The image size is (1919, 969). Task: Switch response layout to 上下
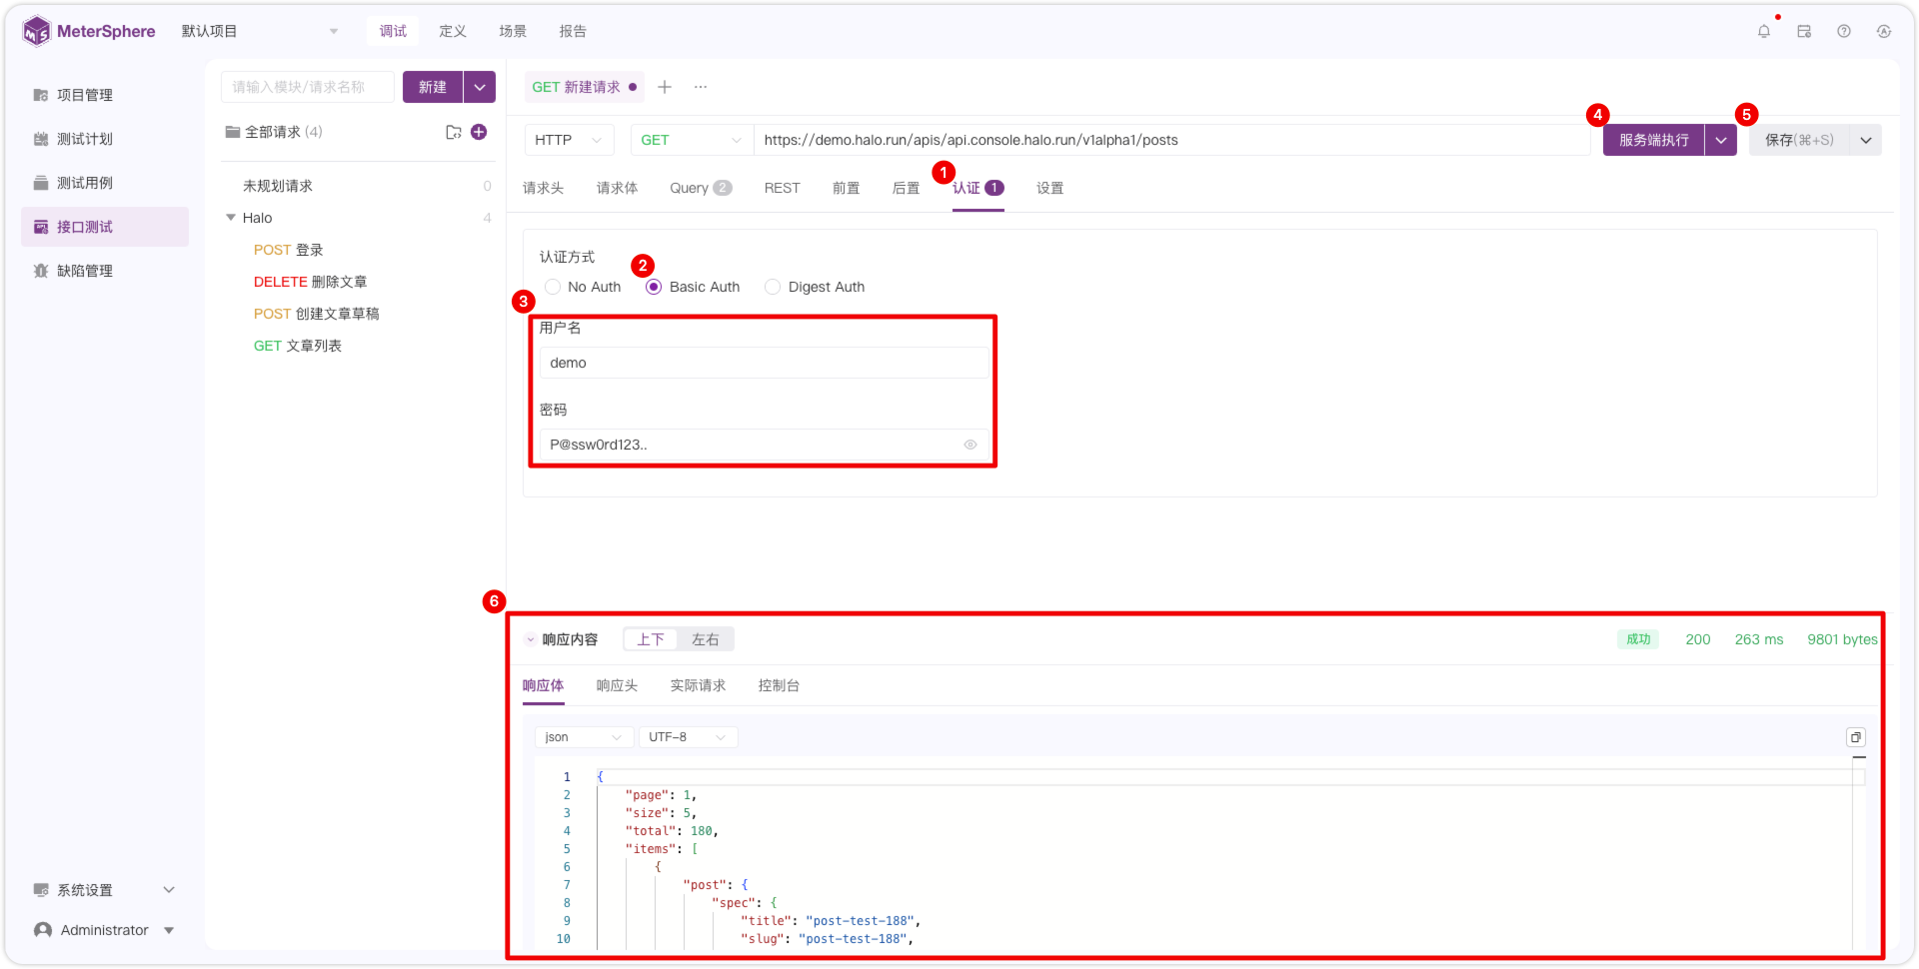(x=651, y=639)
